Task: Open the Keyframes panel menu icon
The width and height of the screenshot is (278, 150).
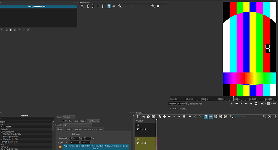Action: click(82, 6)
